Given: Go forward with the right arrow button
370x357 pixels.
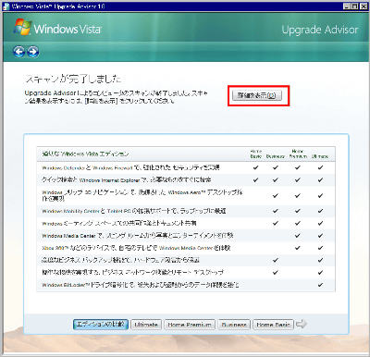Looking at the screenshot, I should pos(33,51).
